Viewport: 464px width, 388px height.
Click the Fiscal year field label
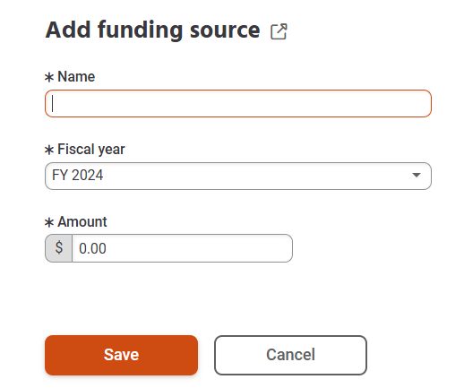pyautogui.click(x=91, y=150)
